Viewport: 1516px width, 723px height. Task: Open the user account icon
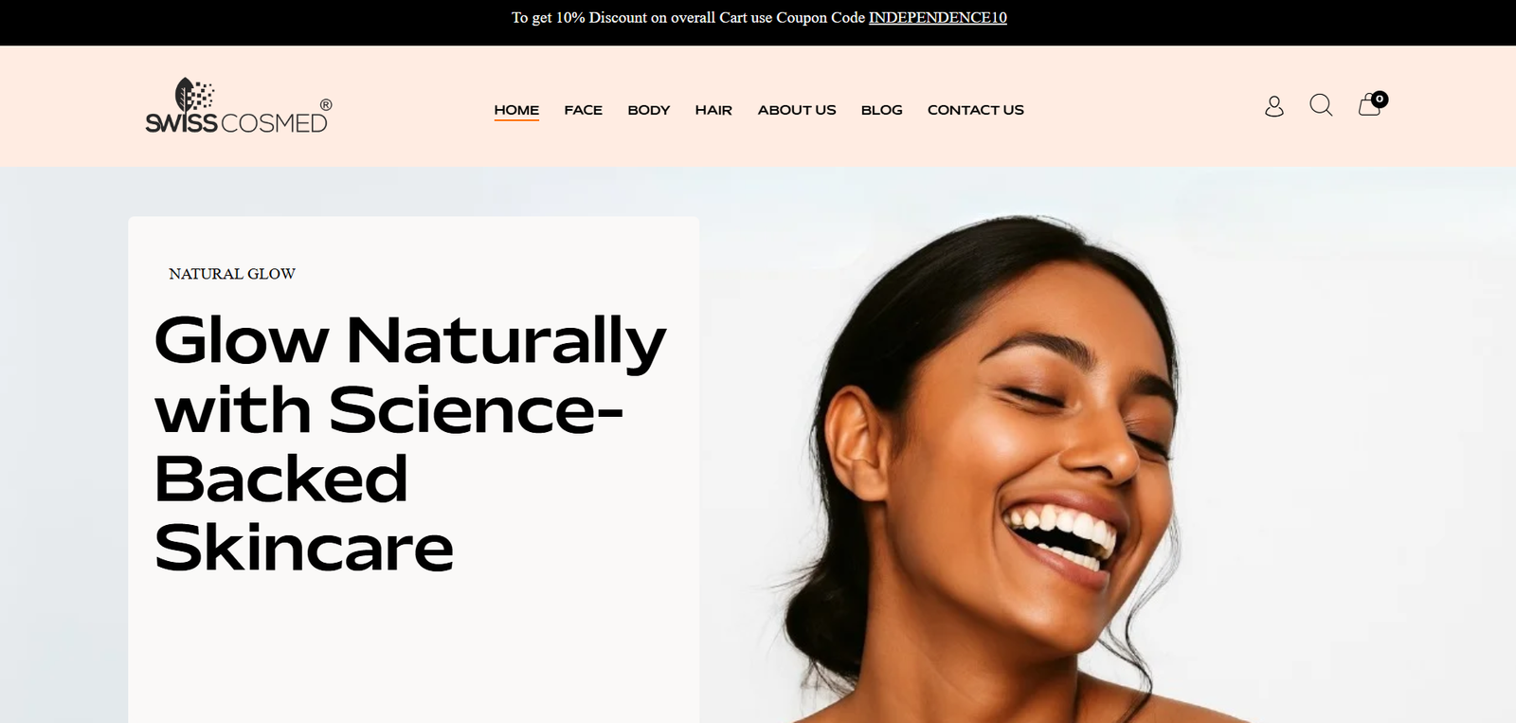1274,106
